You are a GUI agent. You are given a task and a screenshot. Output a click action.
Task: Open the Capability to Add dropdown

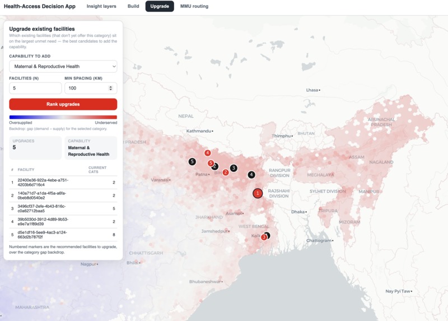coord(63,66)
